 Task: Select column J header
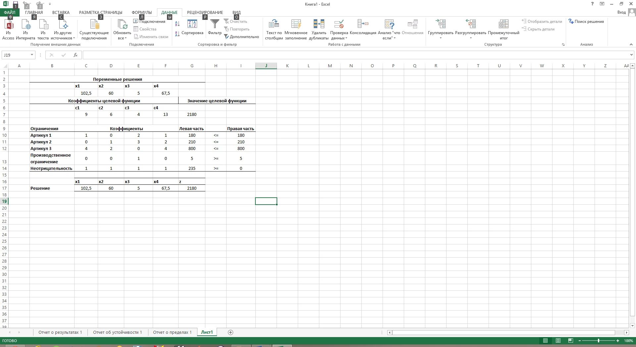coord(266,66)
